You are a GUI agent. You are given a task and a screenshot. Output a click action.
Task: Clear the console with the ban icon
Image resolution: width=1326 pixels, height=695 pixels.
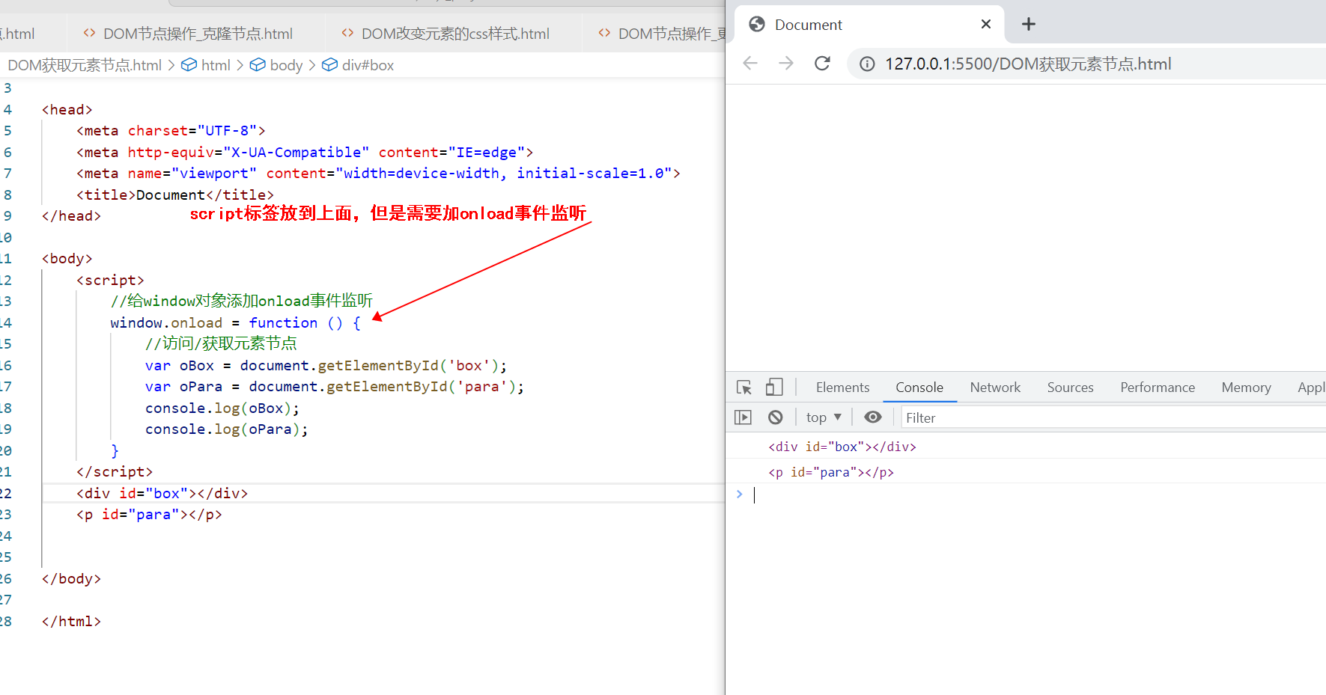tap(776, 417)
